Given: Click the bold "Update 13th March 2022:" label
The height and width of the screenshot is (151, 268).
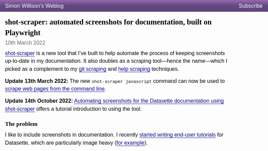Looking at the screenshot, I should pos(37,81).
